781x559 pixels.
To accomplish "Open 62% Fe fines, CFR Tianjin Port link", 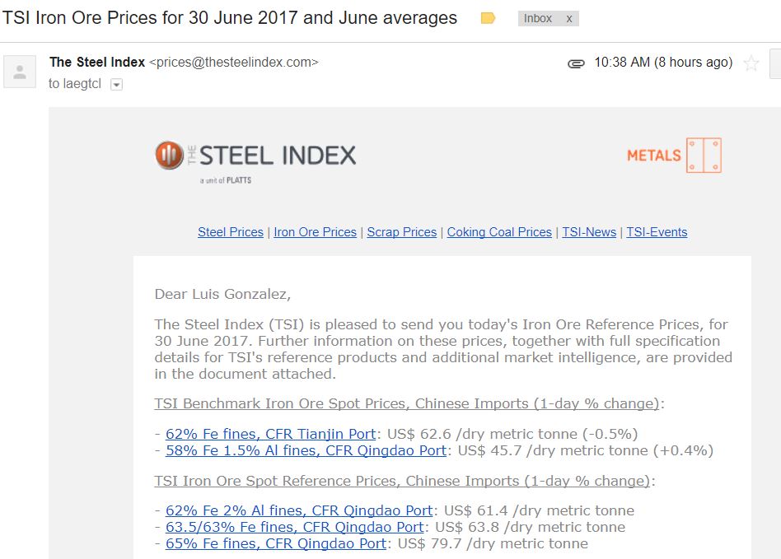I will tap(270, 434).
